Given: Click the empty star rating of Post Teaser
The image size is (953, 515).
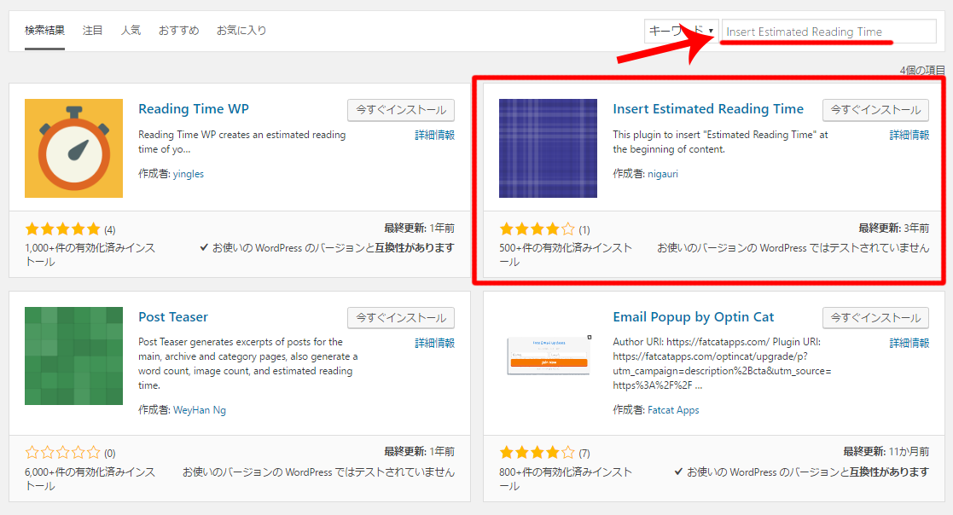Looking at the screenshot, I should pos(62,453).
